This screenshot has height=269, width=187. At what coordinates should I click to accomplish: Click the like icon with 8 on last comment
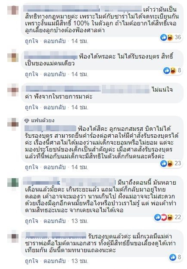pos(173,257)
